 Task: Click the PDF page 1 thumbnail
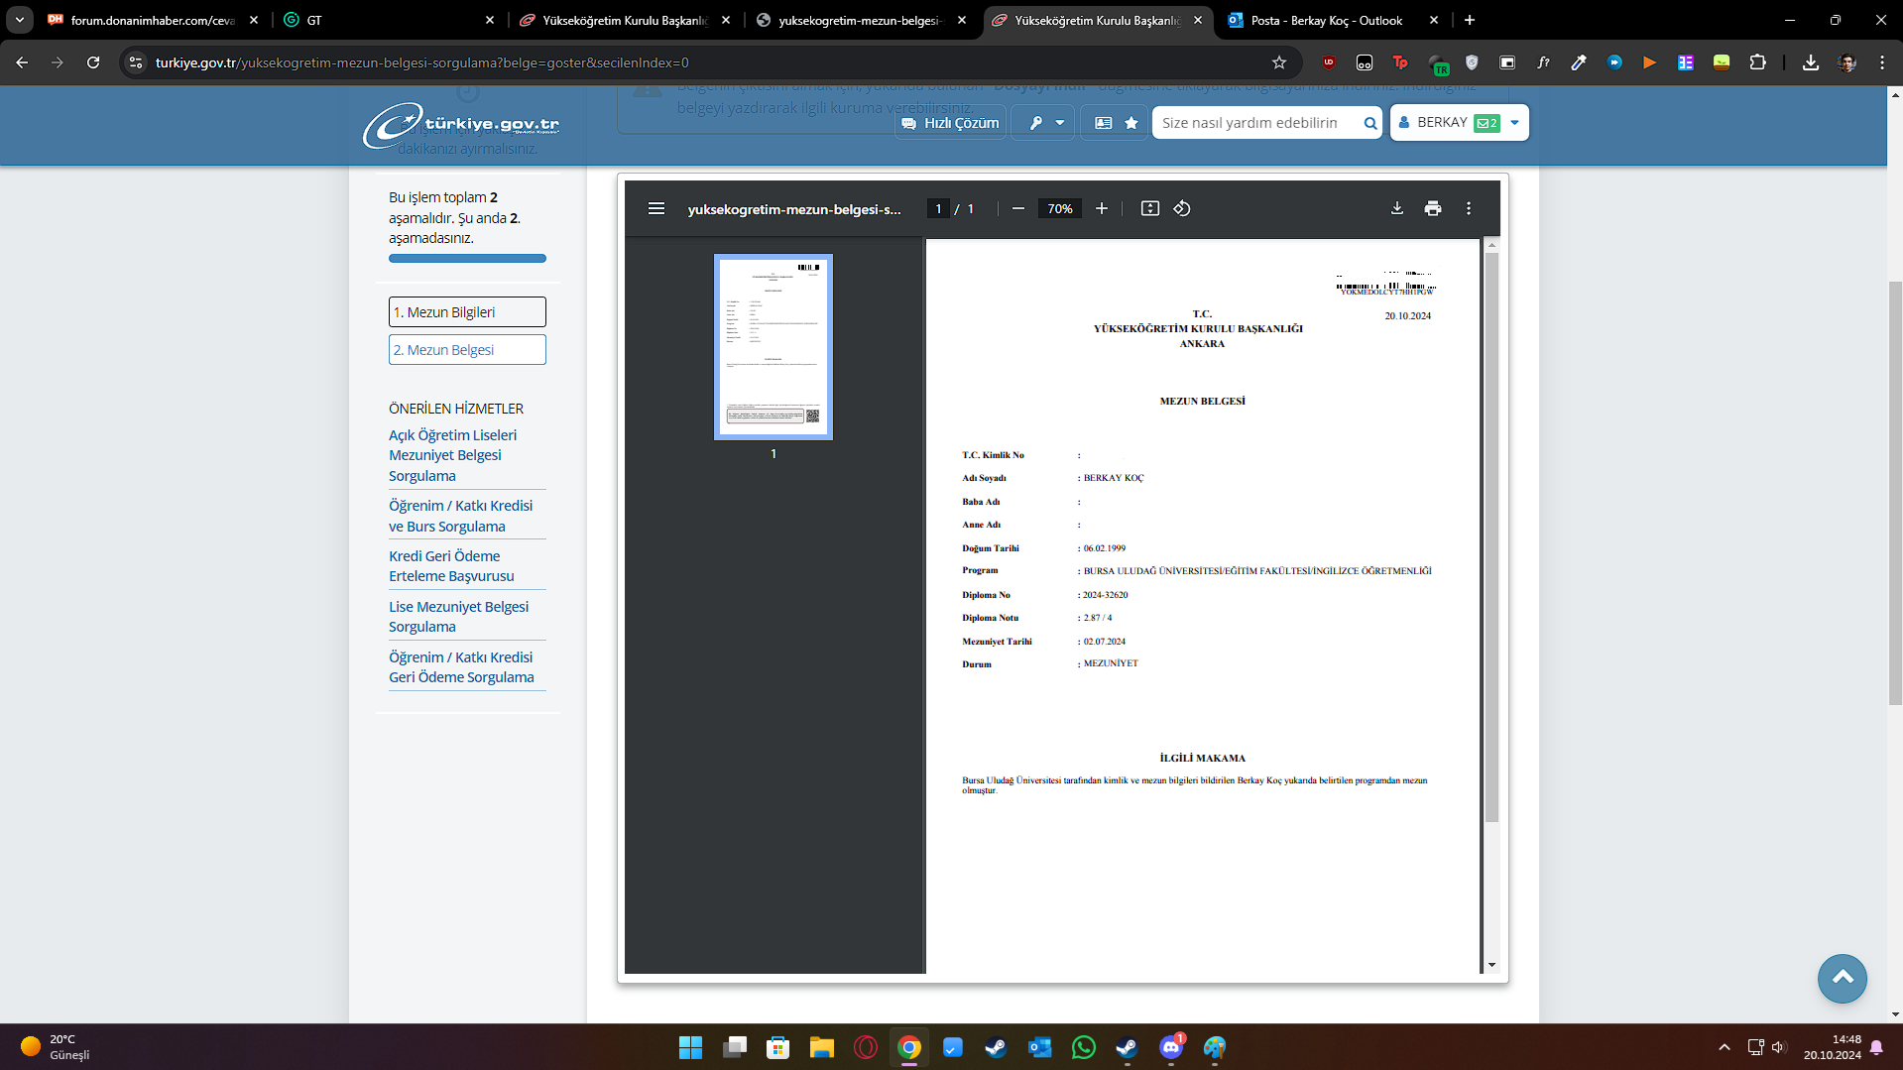pos(773,346)
